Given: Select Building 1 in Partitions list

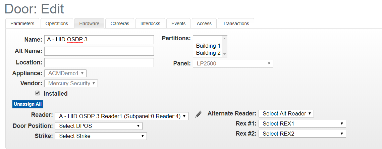Looking at the screenshot, I should (208, 46).
